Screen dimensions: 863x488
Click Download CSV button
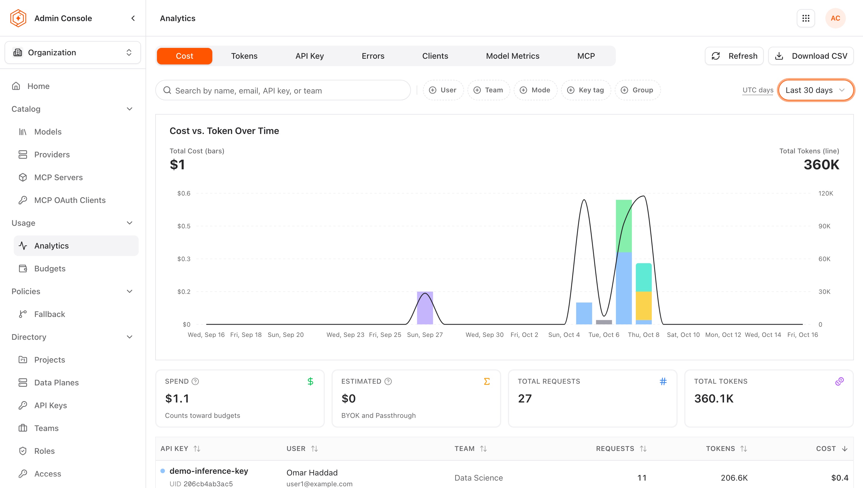(x=811, y=56)
